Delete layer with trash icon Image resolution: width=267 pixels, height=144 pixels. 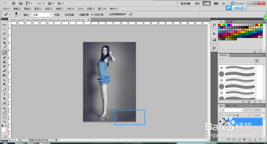click(x=260, y=139)
